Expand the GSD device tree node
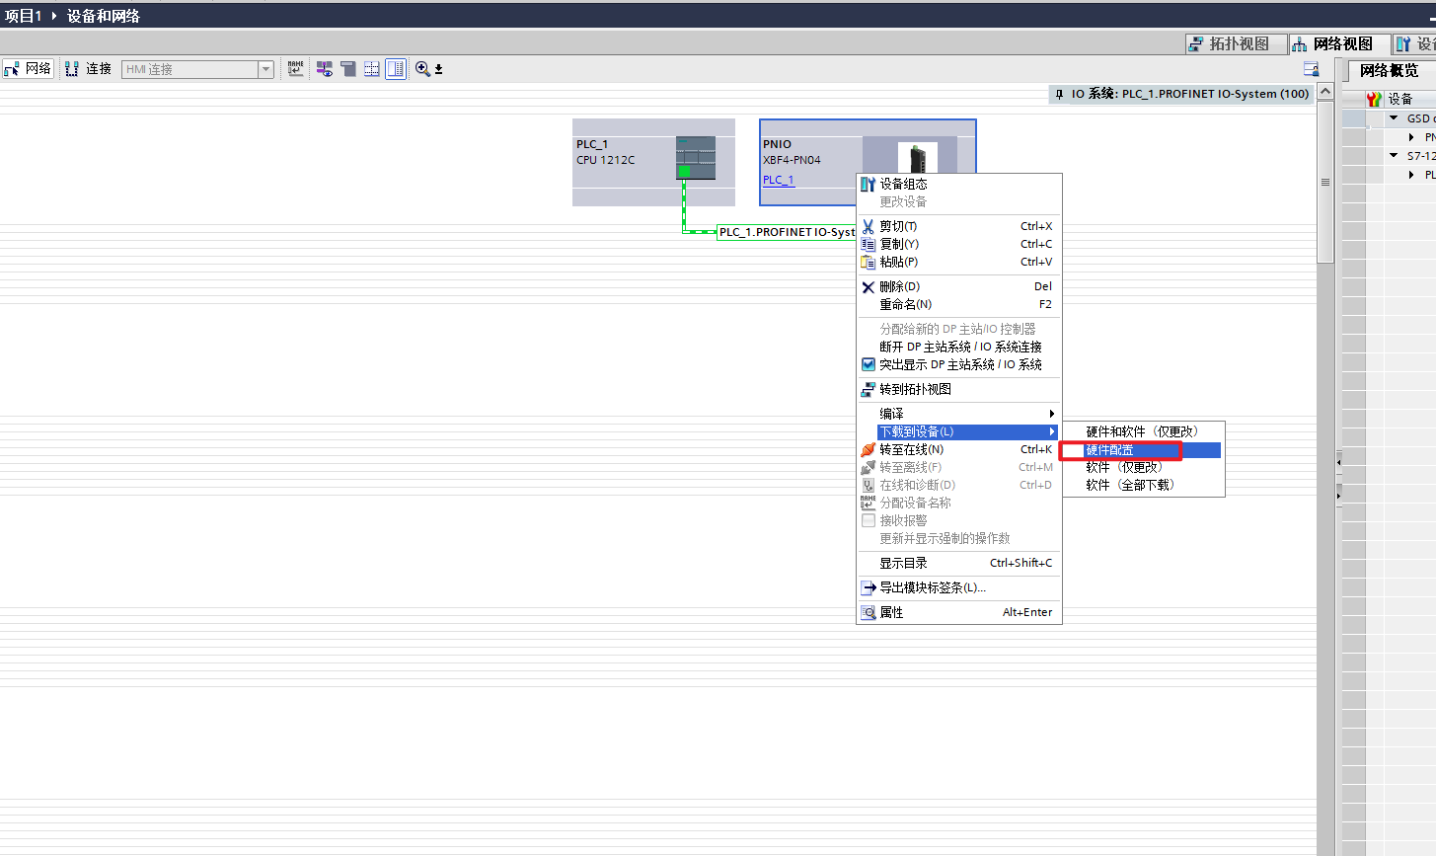Viewport: 1436px width, 856px height. 1394,118
